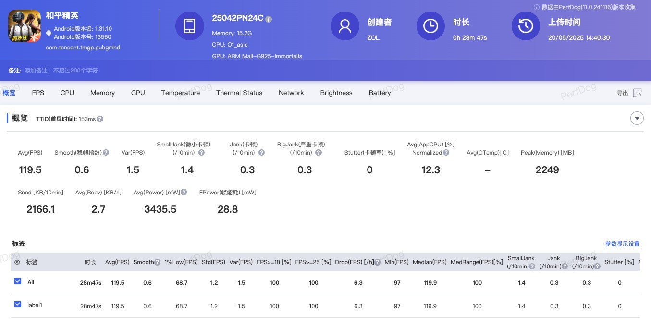
Task: Click help icon beside Smooth(稳帧指数)
Action: (x=106, y=153)
